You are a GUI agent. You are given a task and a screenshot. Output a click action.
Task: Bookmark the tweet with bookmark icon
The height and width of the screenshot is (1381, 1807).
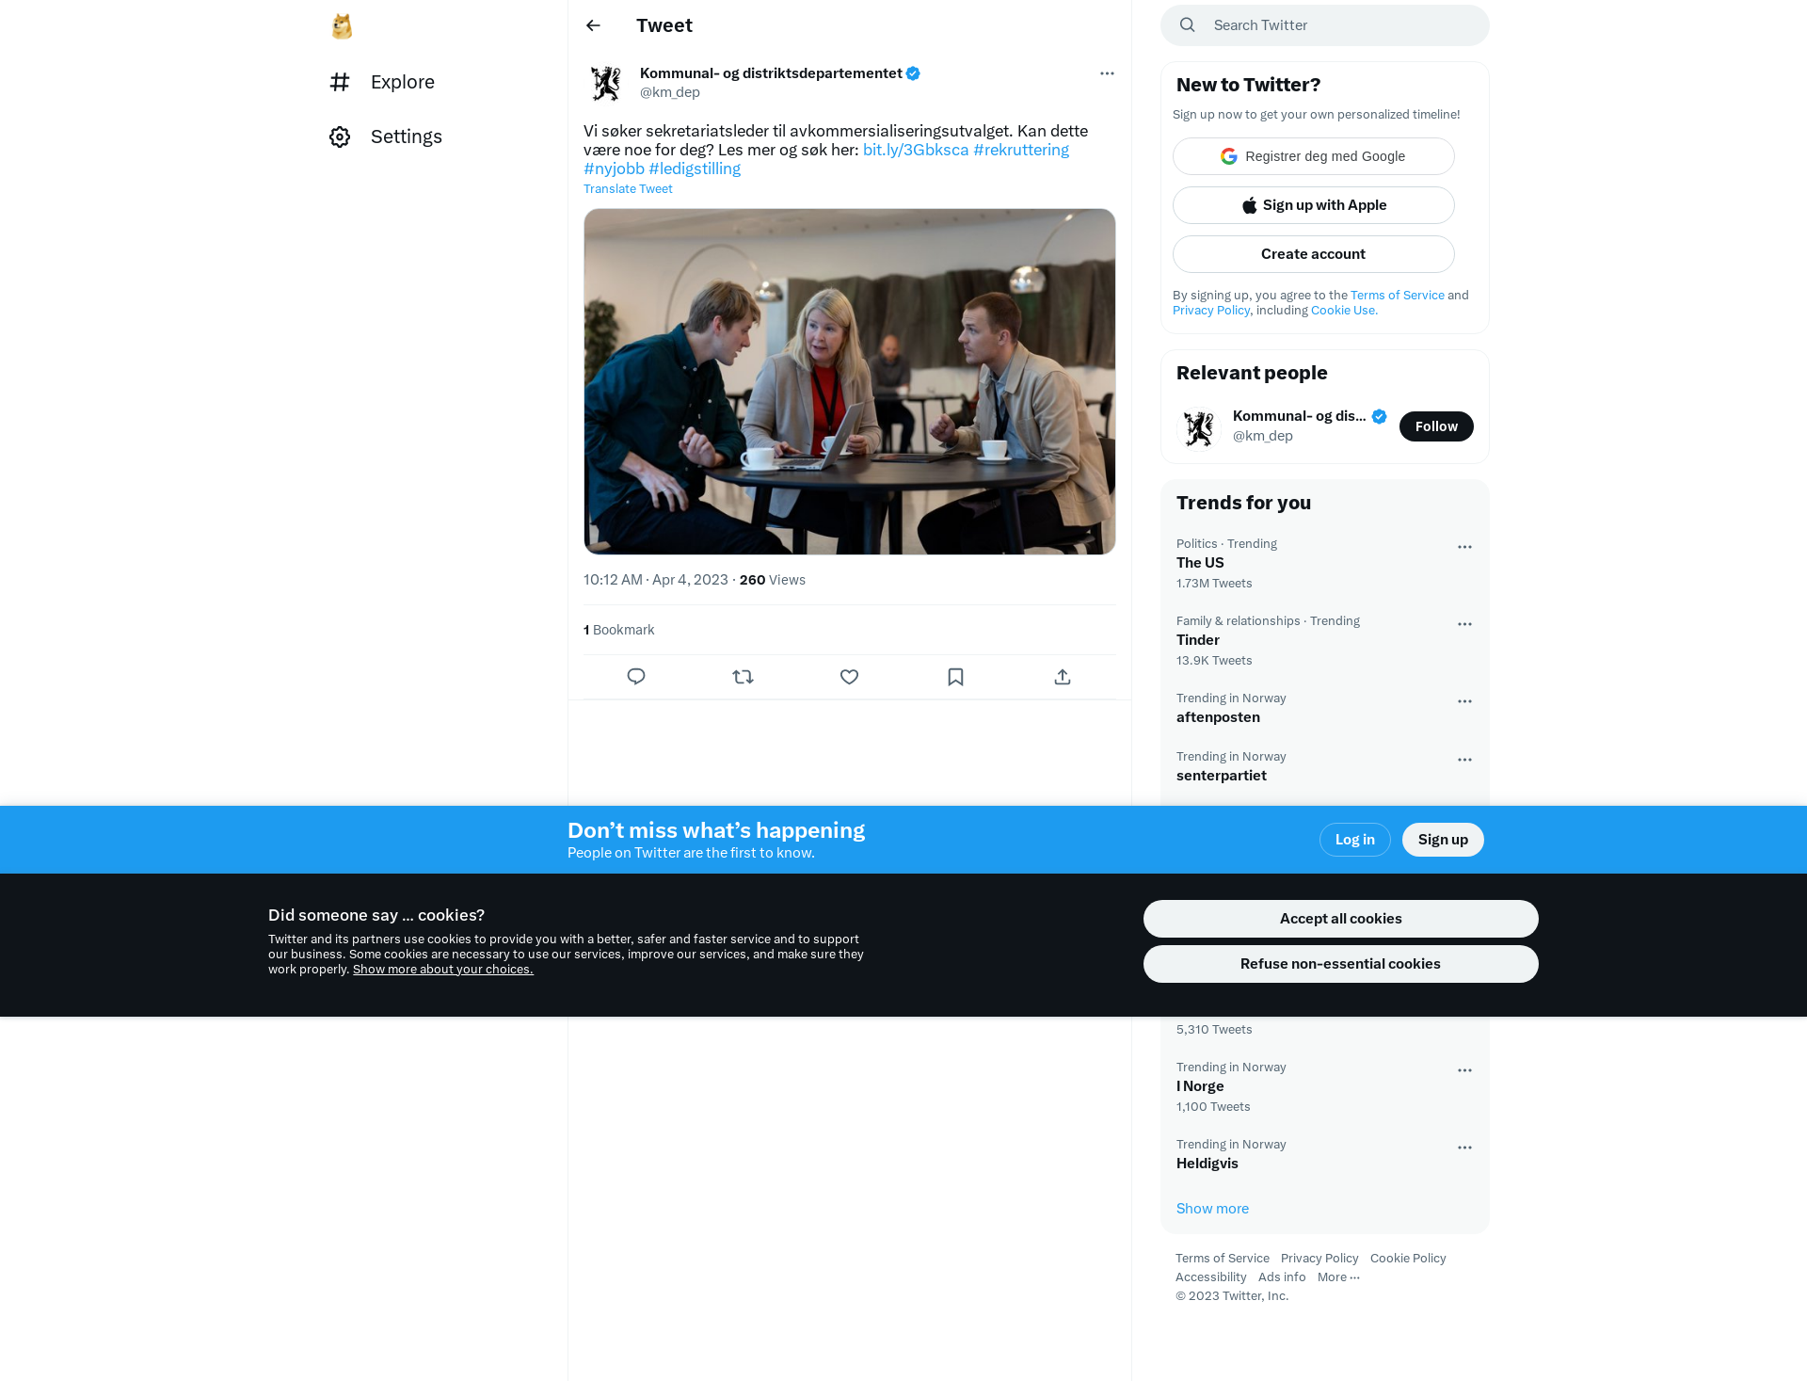click(955, 677)
